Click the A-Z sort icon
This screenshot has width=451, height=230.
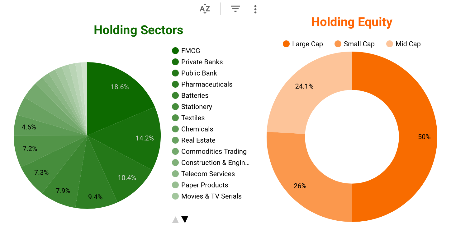pos(205,9)
